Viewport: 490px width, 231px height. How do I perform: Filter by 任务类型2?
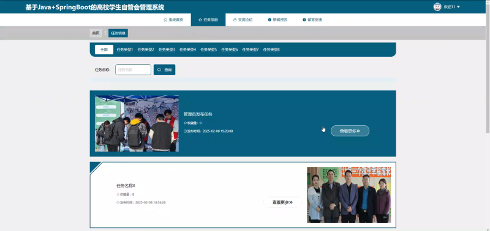[x=146, y=50]
